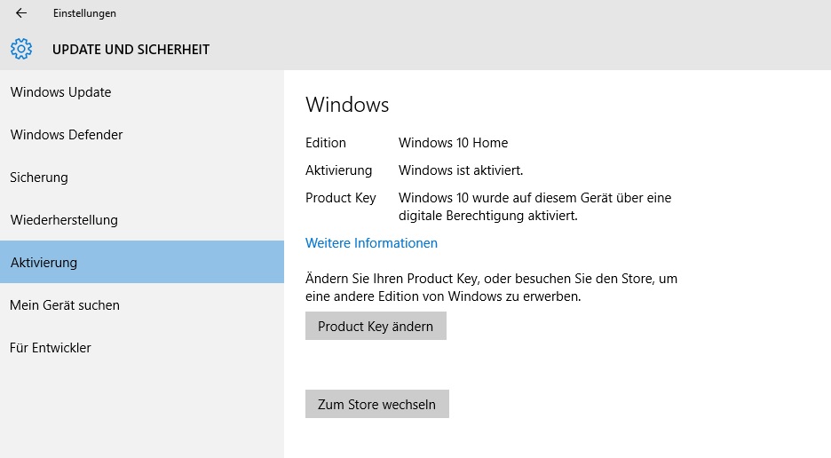Click the Zum Store wechseln button
Screen dimensions: 831x458
point(376,404)
